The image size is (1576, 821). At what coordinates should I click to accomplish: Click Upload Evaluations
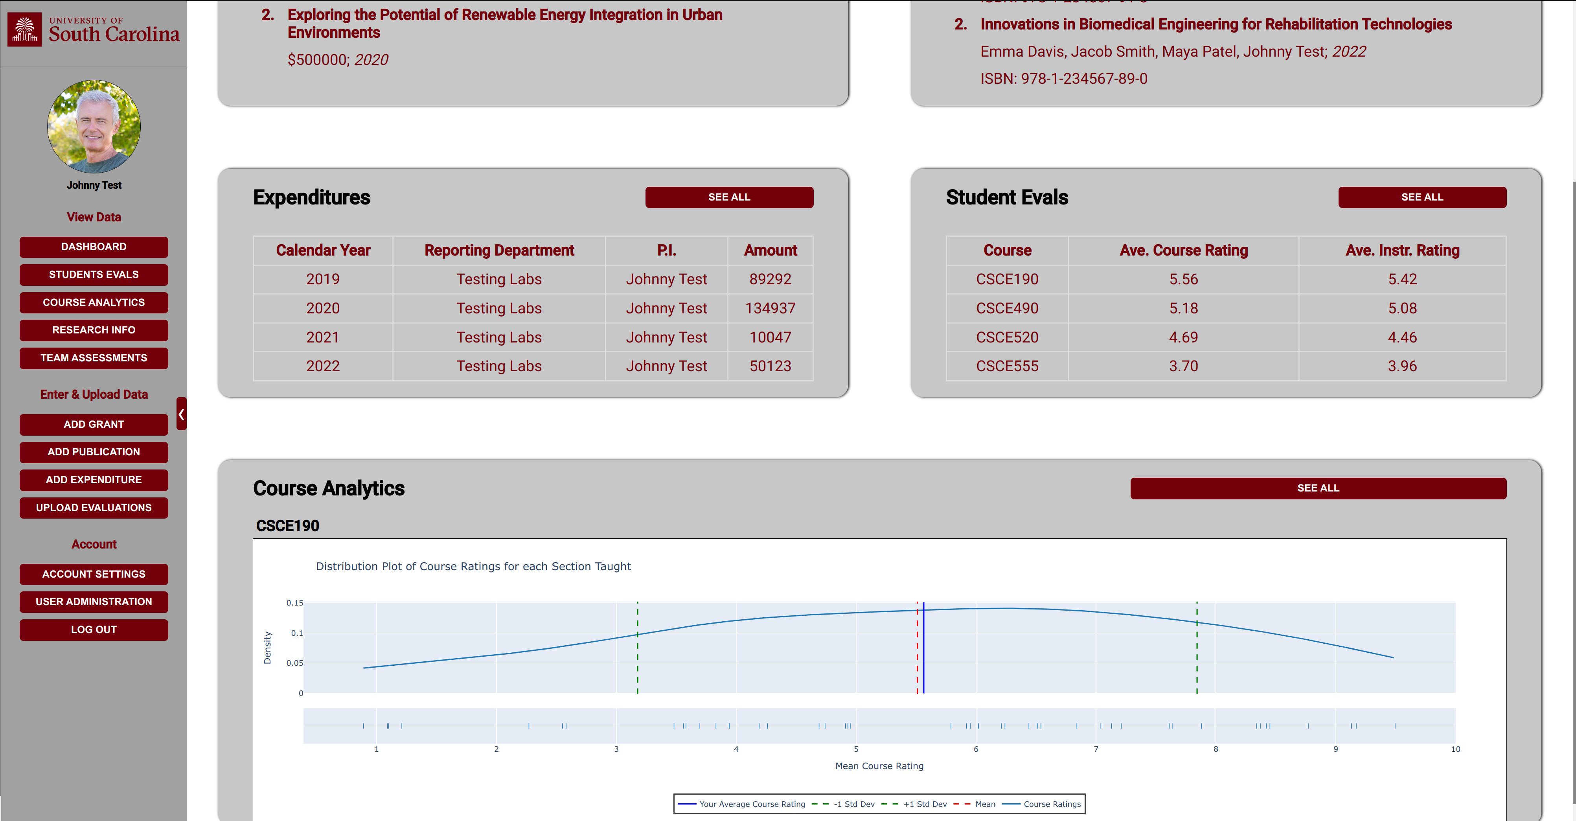[x=93, y=508]
